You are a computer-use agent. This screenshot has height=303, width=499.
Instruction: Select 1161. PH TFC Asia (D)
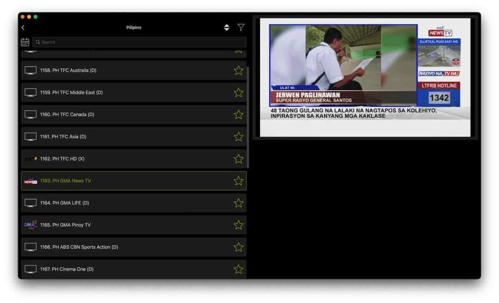pyautogui.click(x=134, y=136)
